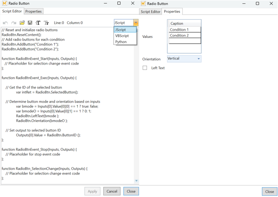The height and width of the screenshot is (197, 278).
Task: Switch to Script Editor tab in right window
Action: [150, 12]
